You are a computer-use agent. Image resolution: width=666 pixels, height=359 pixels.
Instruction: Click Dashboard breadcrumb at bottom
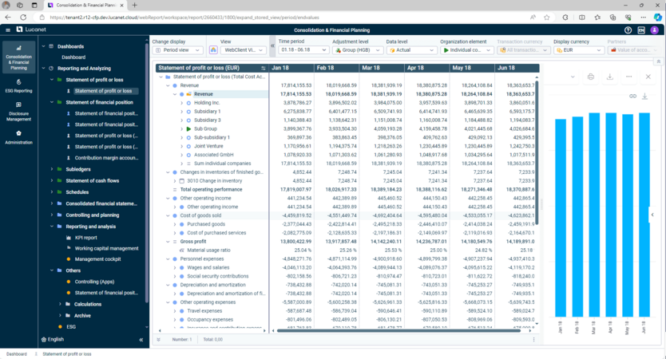coord(17,354)
